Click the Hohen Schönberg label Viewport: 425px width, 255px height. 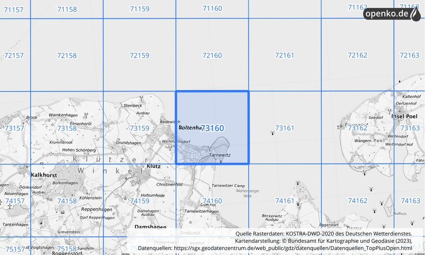pyautogui.click(x=79, y=150)
